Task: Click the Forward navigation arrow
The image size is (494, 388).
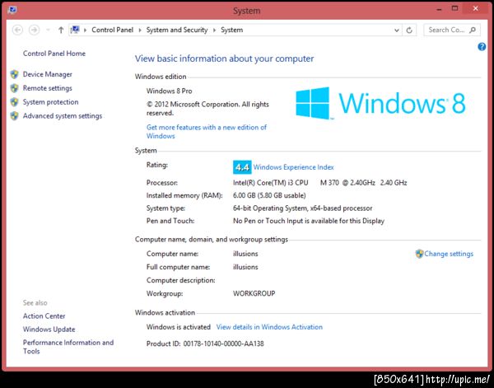Action: click(x=34, y=30)
